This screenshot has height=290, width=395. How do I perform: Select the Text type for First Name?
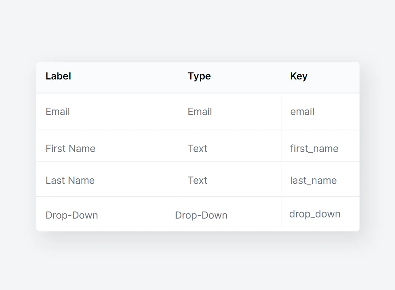197,148
